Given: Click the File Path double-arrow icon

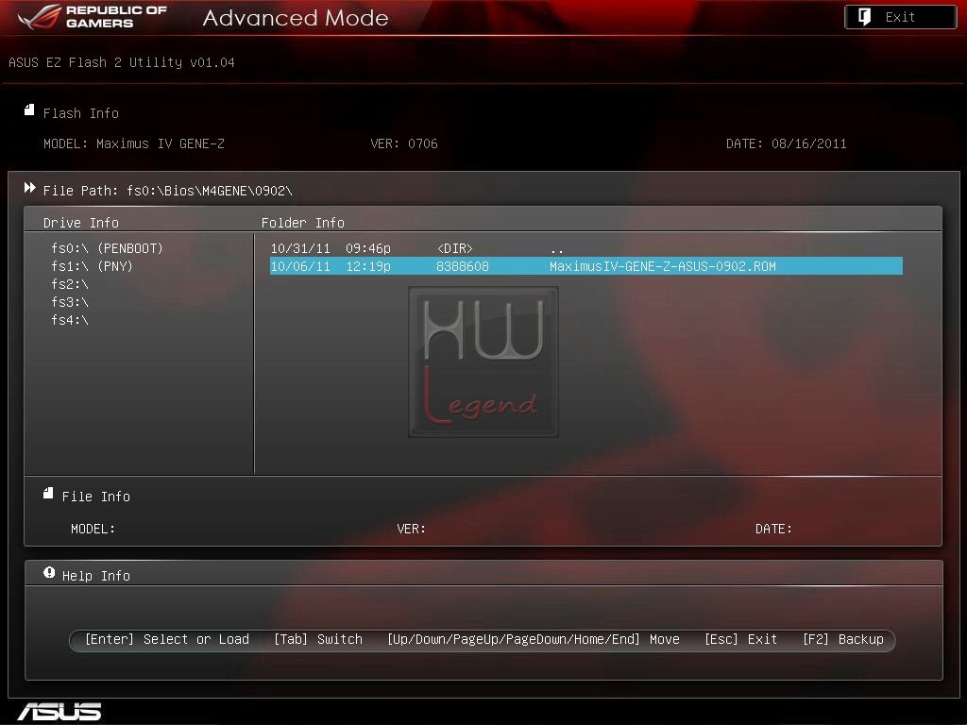Looking at the screenshot, I should tap(29, 188).
